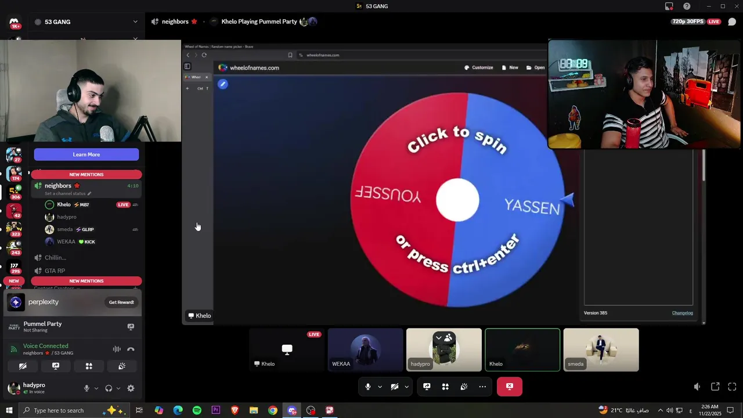Share screen from bottom call controls
This screenshot has width=743, height=418.
(x=427, y=387)
